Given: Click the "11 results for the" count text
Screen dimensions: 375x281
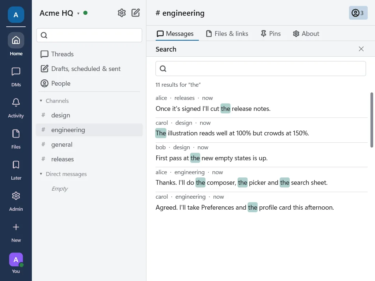Looking at the screenshot, I should (178, 85).
